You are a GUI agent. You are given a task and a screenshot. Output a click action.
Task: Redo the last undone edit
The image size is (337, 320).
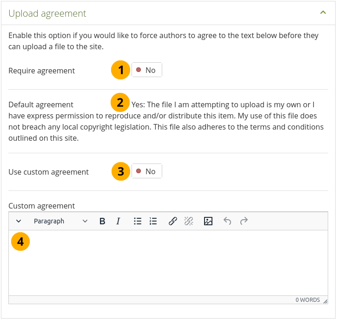click(244, 222)
